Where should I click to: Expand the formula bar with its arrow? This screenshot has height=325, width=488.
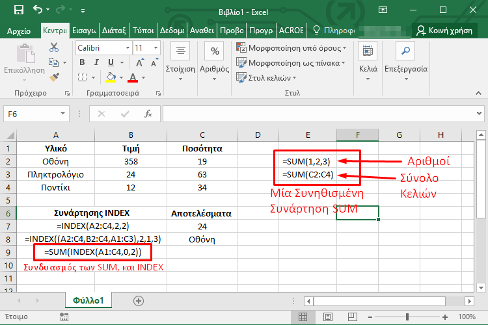(480, 114)
